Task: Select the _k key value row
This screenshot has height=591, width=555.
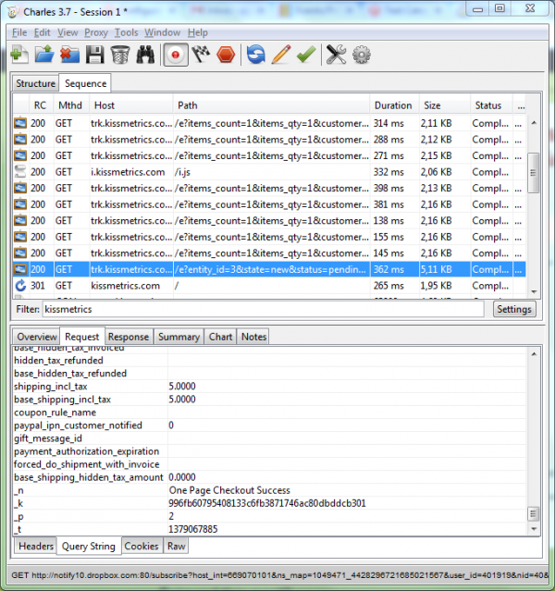Action: tap(269, 503)
